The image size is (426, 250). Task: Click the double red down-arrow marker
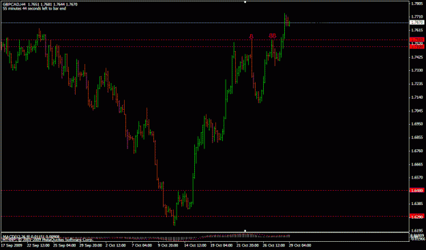tap(272, 35)
